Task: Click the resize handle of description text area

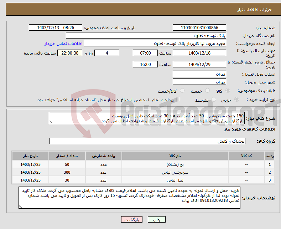Action: [51, 122]
